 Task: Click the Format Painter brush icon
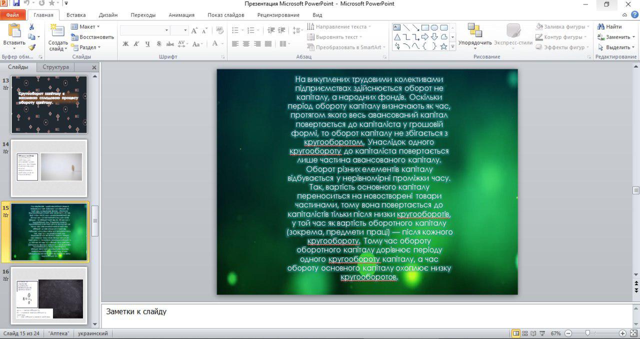32,47
